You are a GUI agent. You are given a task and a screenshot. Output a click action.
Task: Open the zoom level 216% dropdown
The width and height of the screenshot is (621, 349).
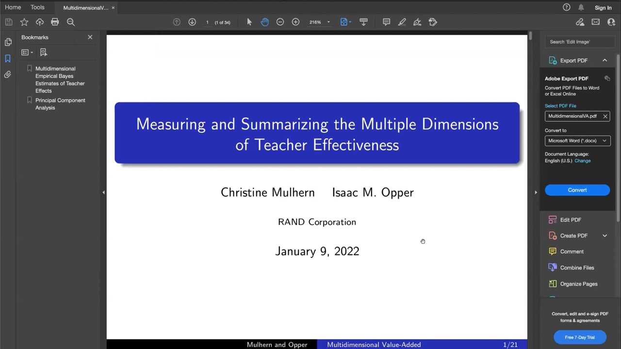pos(328,22)
